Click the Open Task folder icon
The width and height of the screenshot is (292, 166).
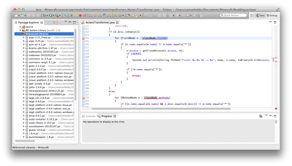point(133,15)
